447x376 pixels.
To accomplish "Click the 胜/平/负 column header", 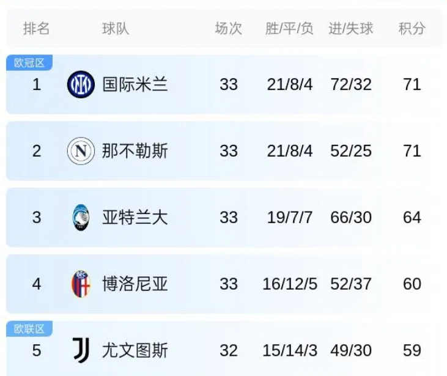I will pos(289,29).
